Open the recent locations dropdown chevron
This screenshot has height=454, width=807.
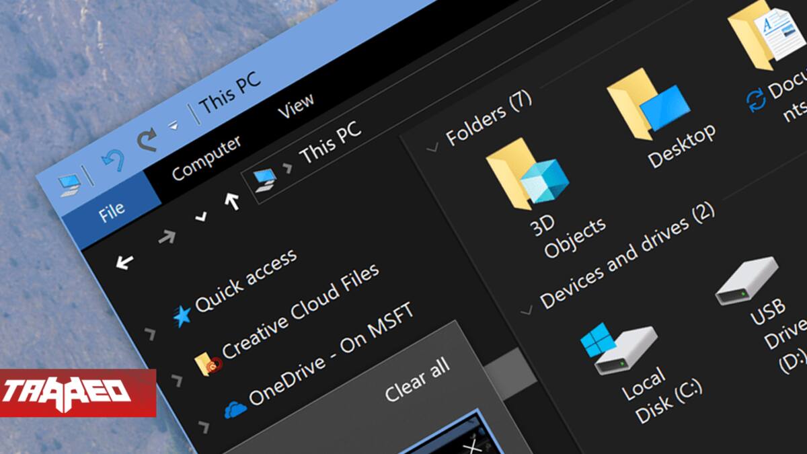tap(200, 217)
